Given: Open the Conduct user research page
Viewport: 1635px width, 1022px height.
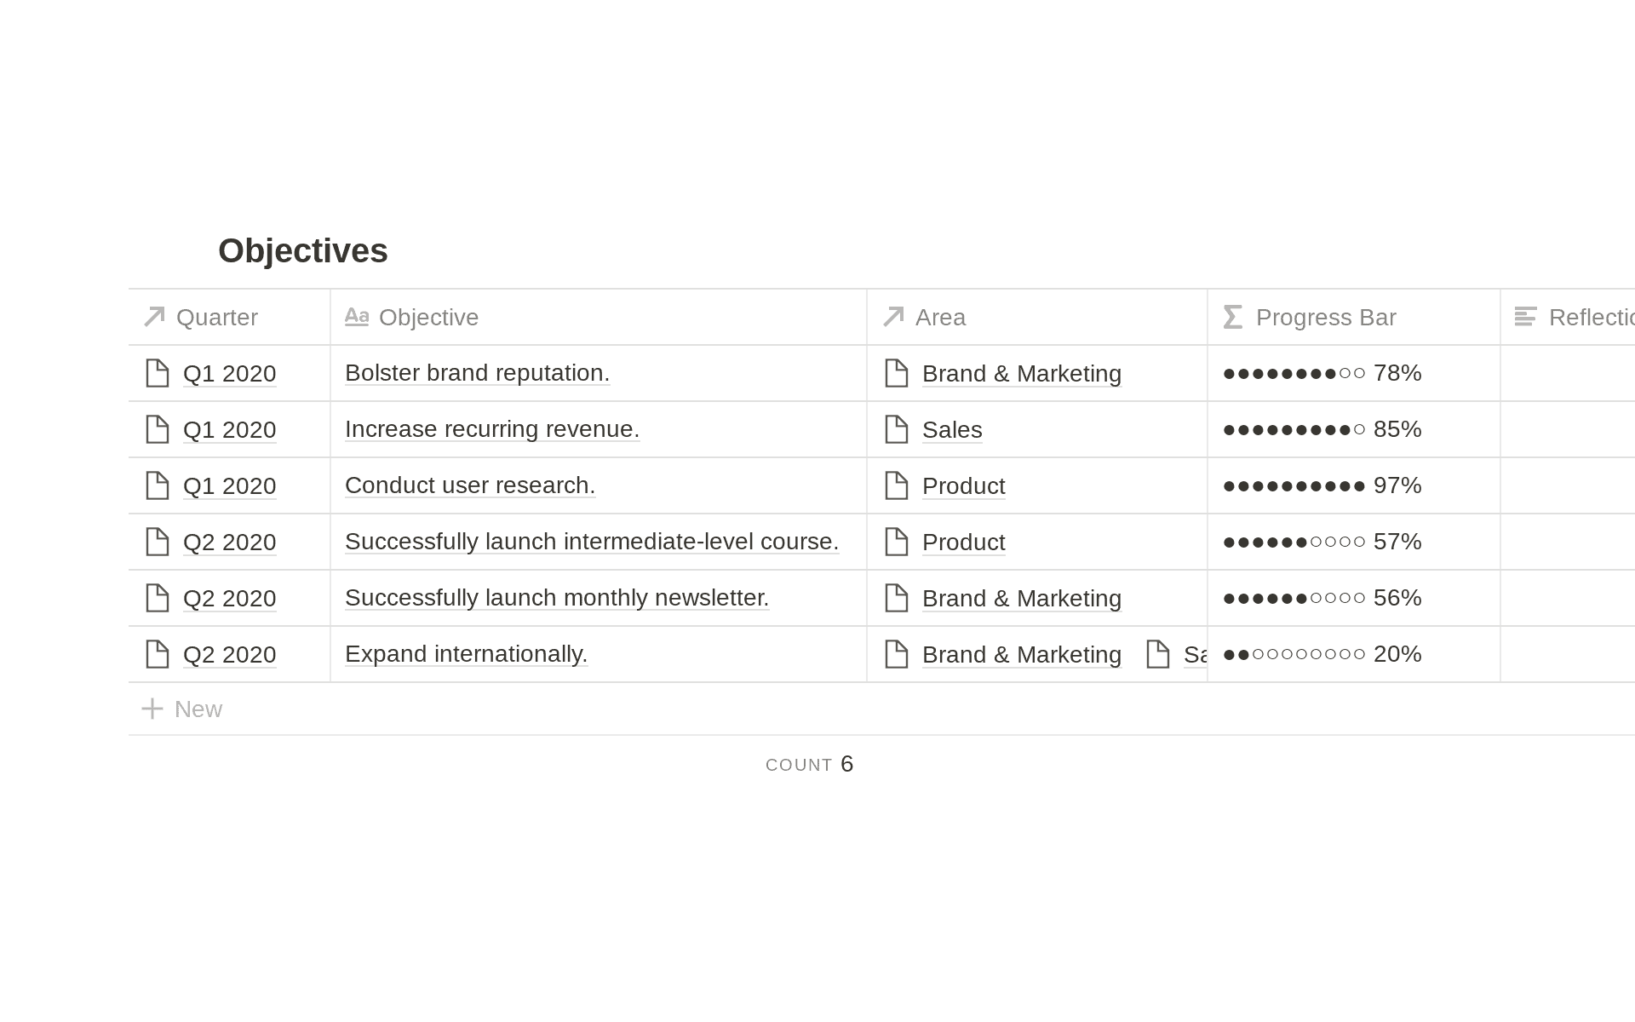Looking at the screenshot, I should pyautogui.click(x=469, y=485).
